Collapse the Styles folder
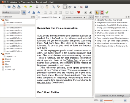Viewport: 130px width, 103px height. pos(1,54)
